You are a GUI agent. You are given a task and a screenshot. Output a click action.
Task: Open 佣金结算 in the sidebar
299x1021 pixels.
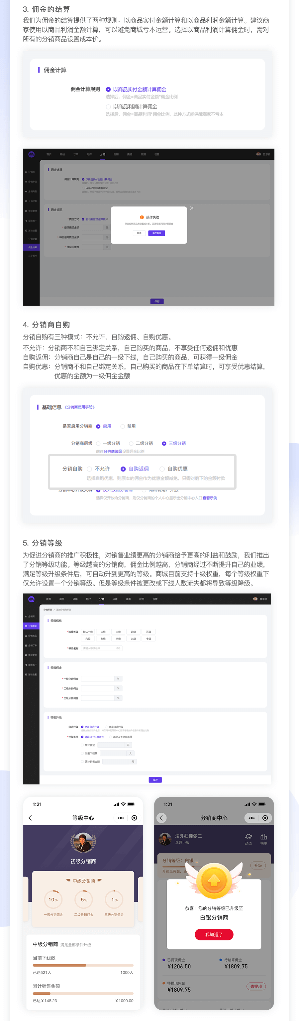pyautogui.click(x=31, y=247)
